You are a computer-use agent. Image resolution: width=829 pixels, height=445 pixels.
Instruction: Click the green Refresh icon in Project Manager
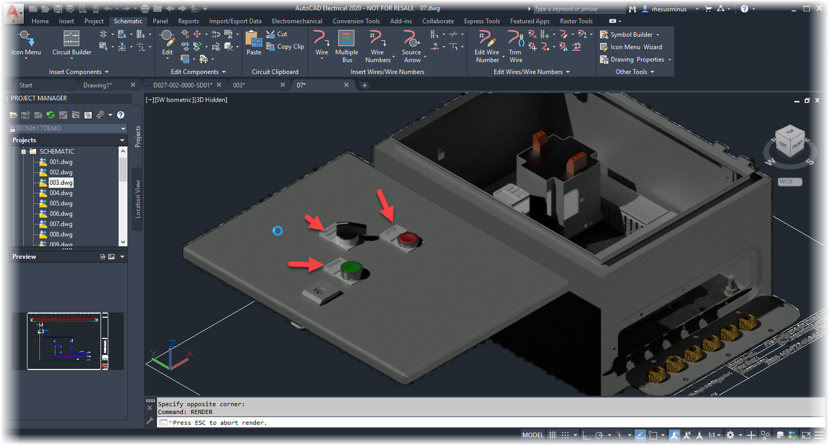pyautogui.click(x=50, y=115)
